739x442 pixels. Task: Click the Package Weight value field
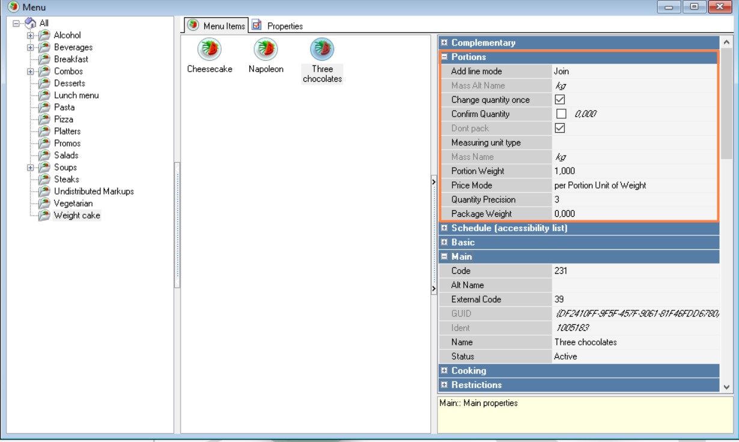tap(634, 214)
